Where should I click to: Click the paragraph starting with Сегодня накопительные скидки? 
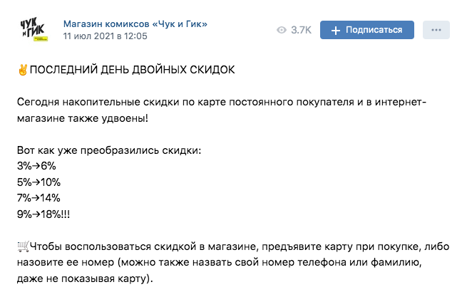(221, 110)
